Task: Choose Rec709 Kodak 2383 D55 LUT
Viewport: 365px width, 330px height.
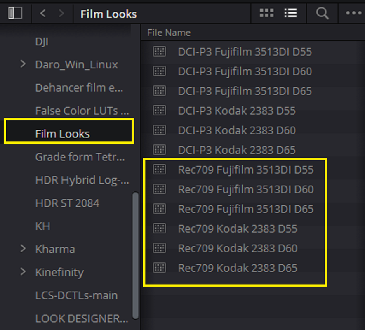Action: pos(238,229)
